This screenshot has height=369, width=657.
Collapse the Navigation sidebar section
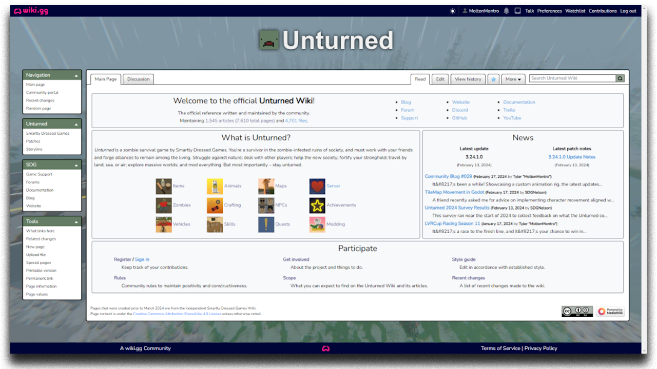(76, 75)
